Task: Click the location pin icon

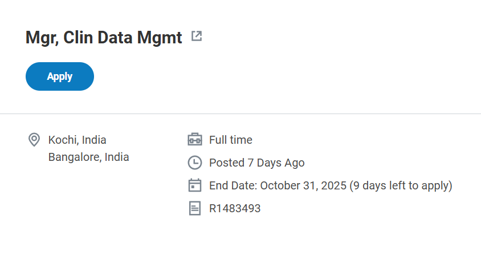Action: tap(34, 139)
